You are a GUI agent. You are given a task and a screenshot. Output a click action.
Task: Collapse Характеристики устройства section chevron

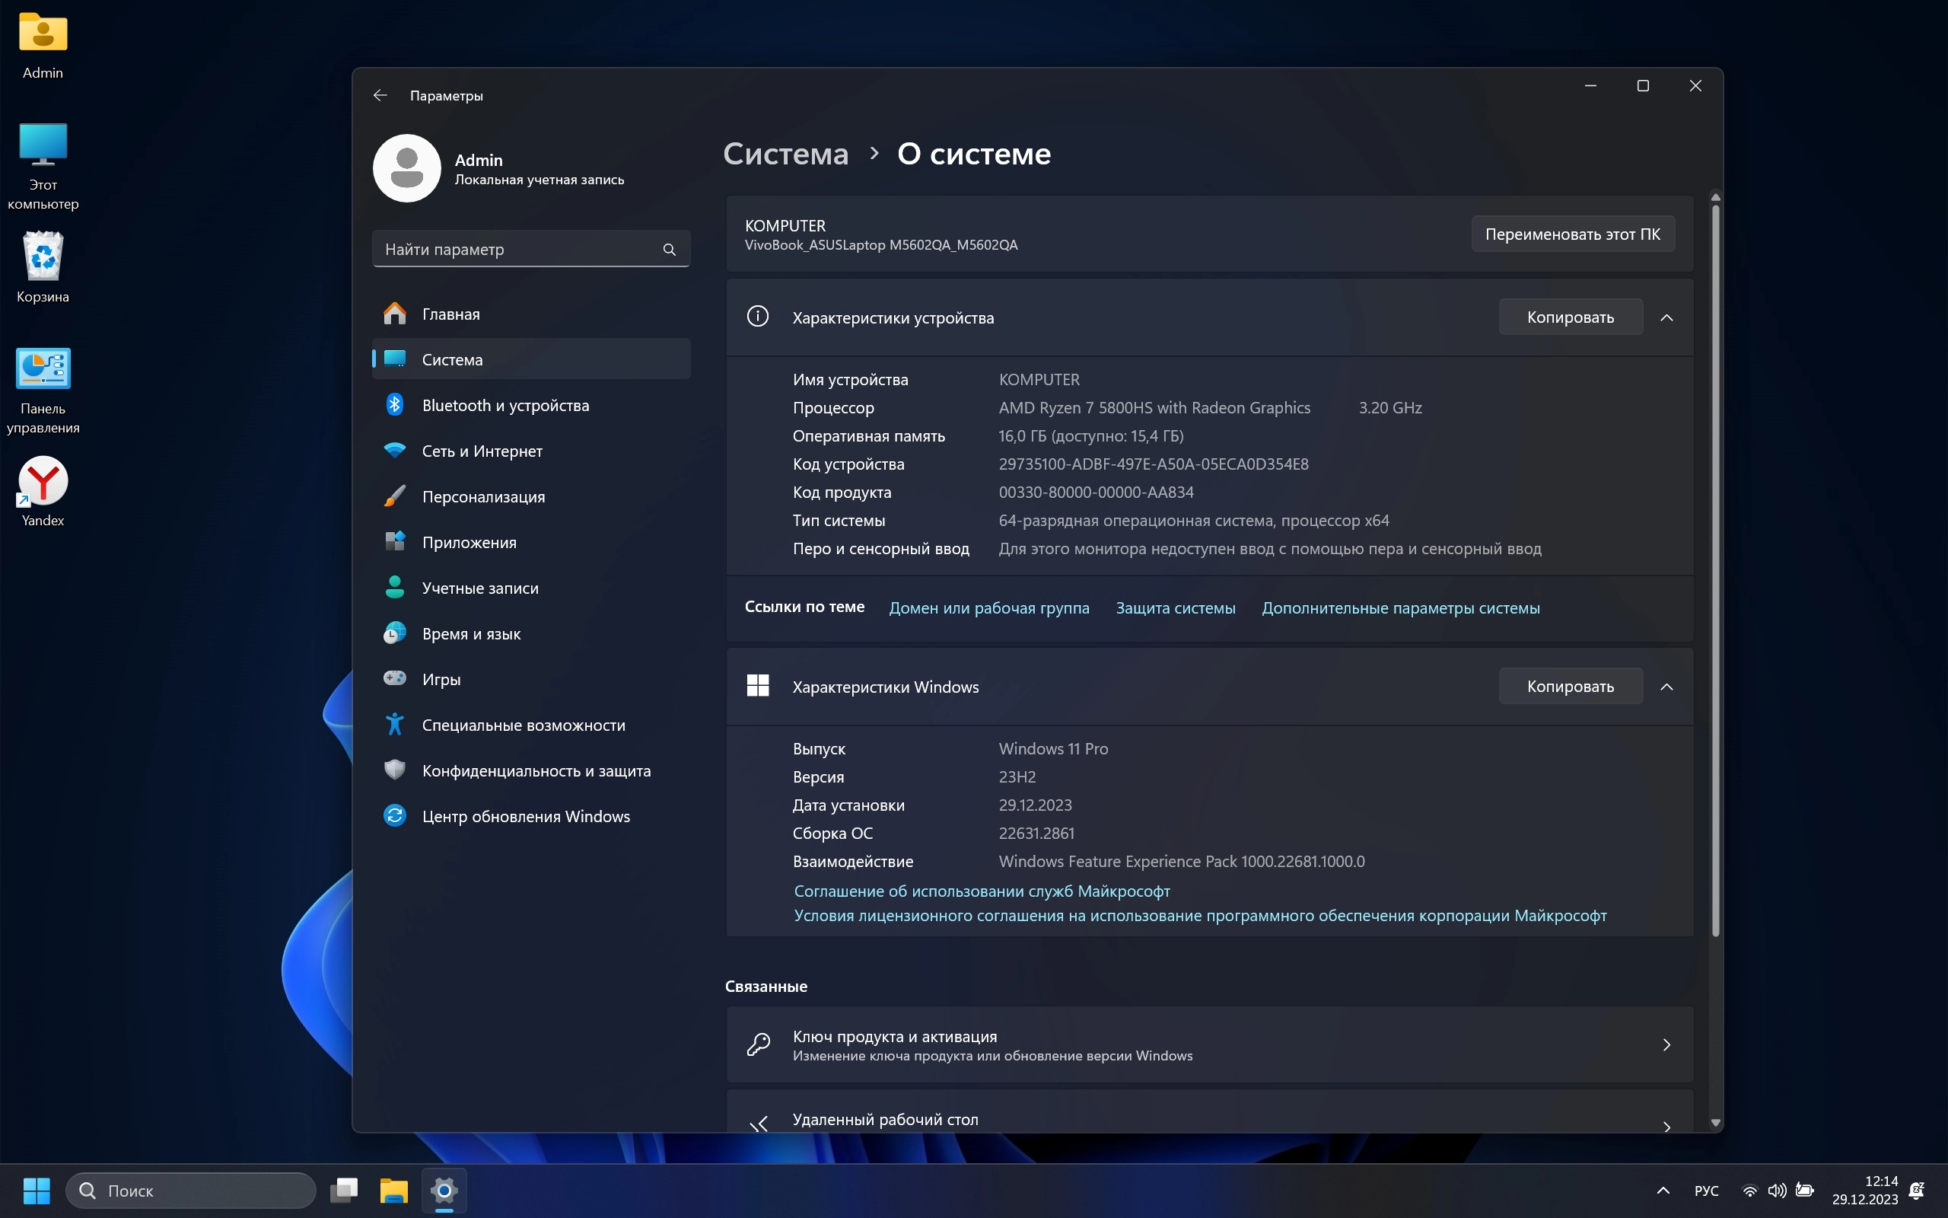point(1667,317)
